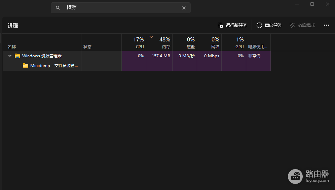Sort by the 状态 column header
This screenshot has height=190, width=335.
[101, 42]
